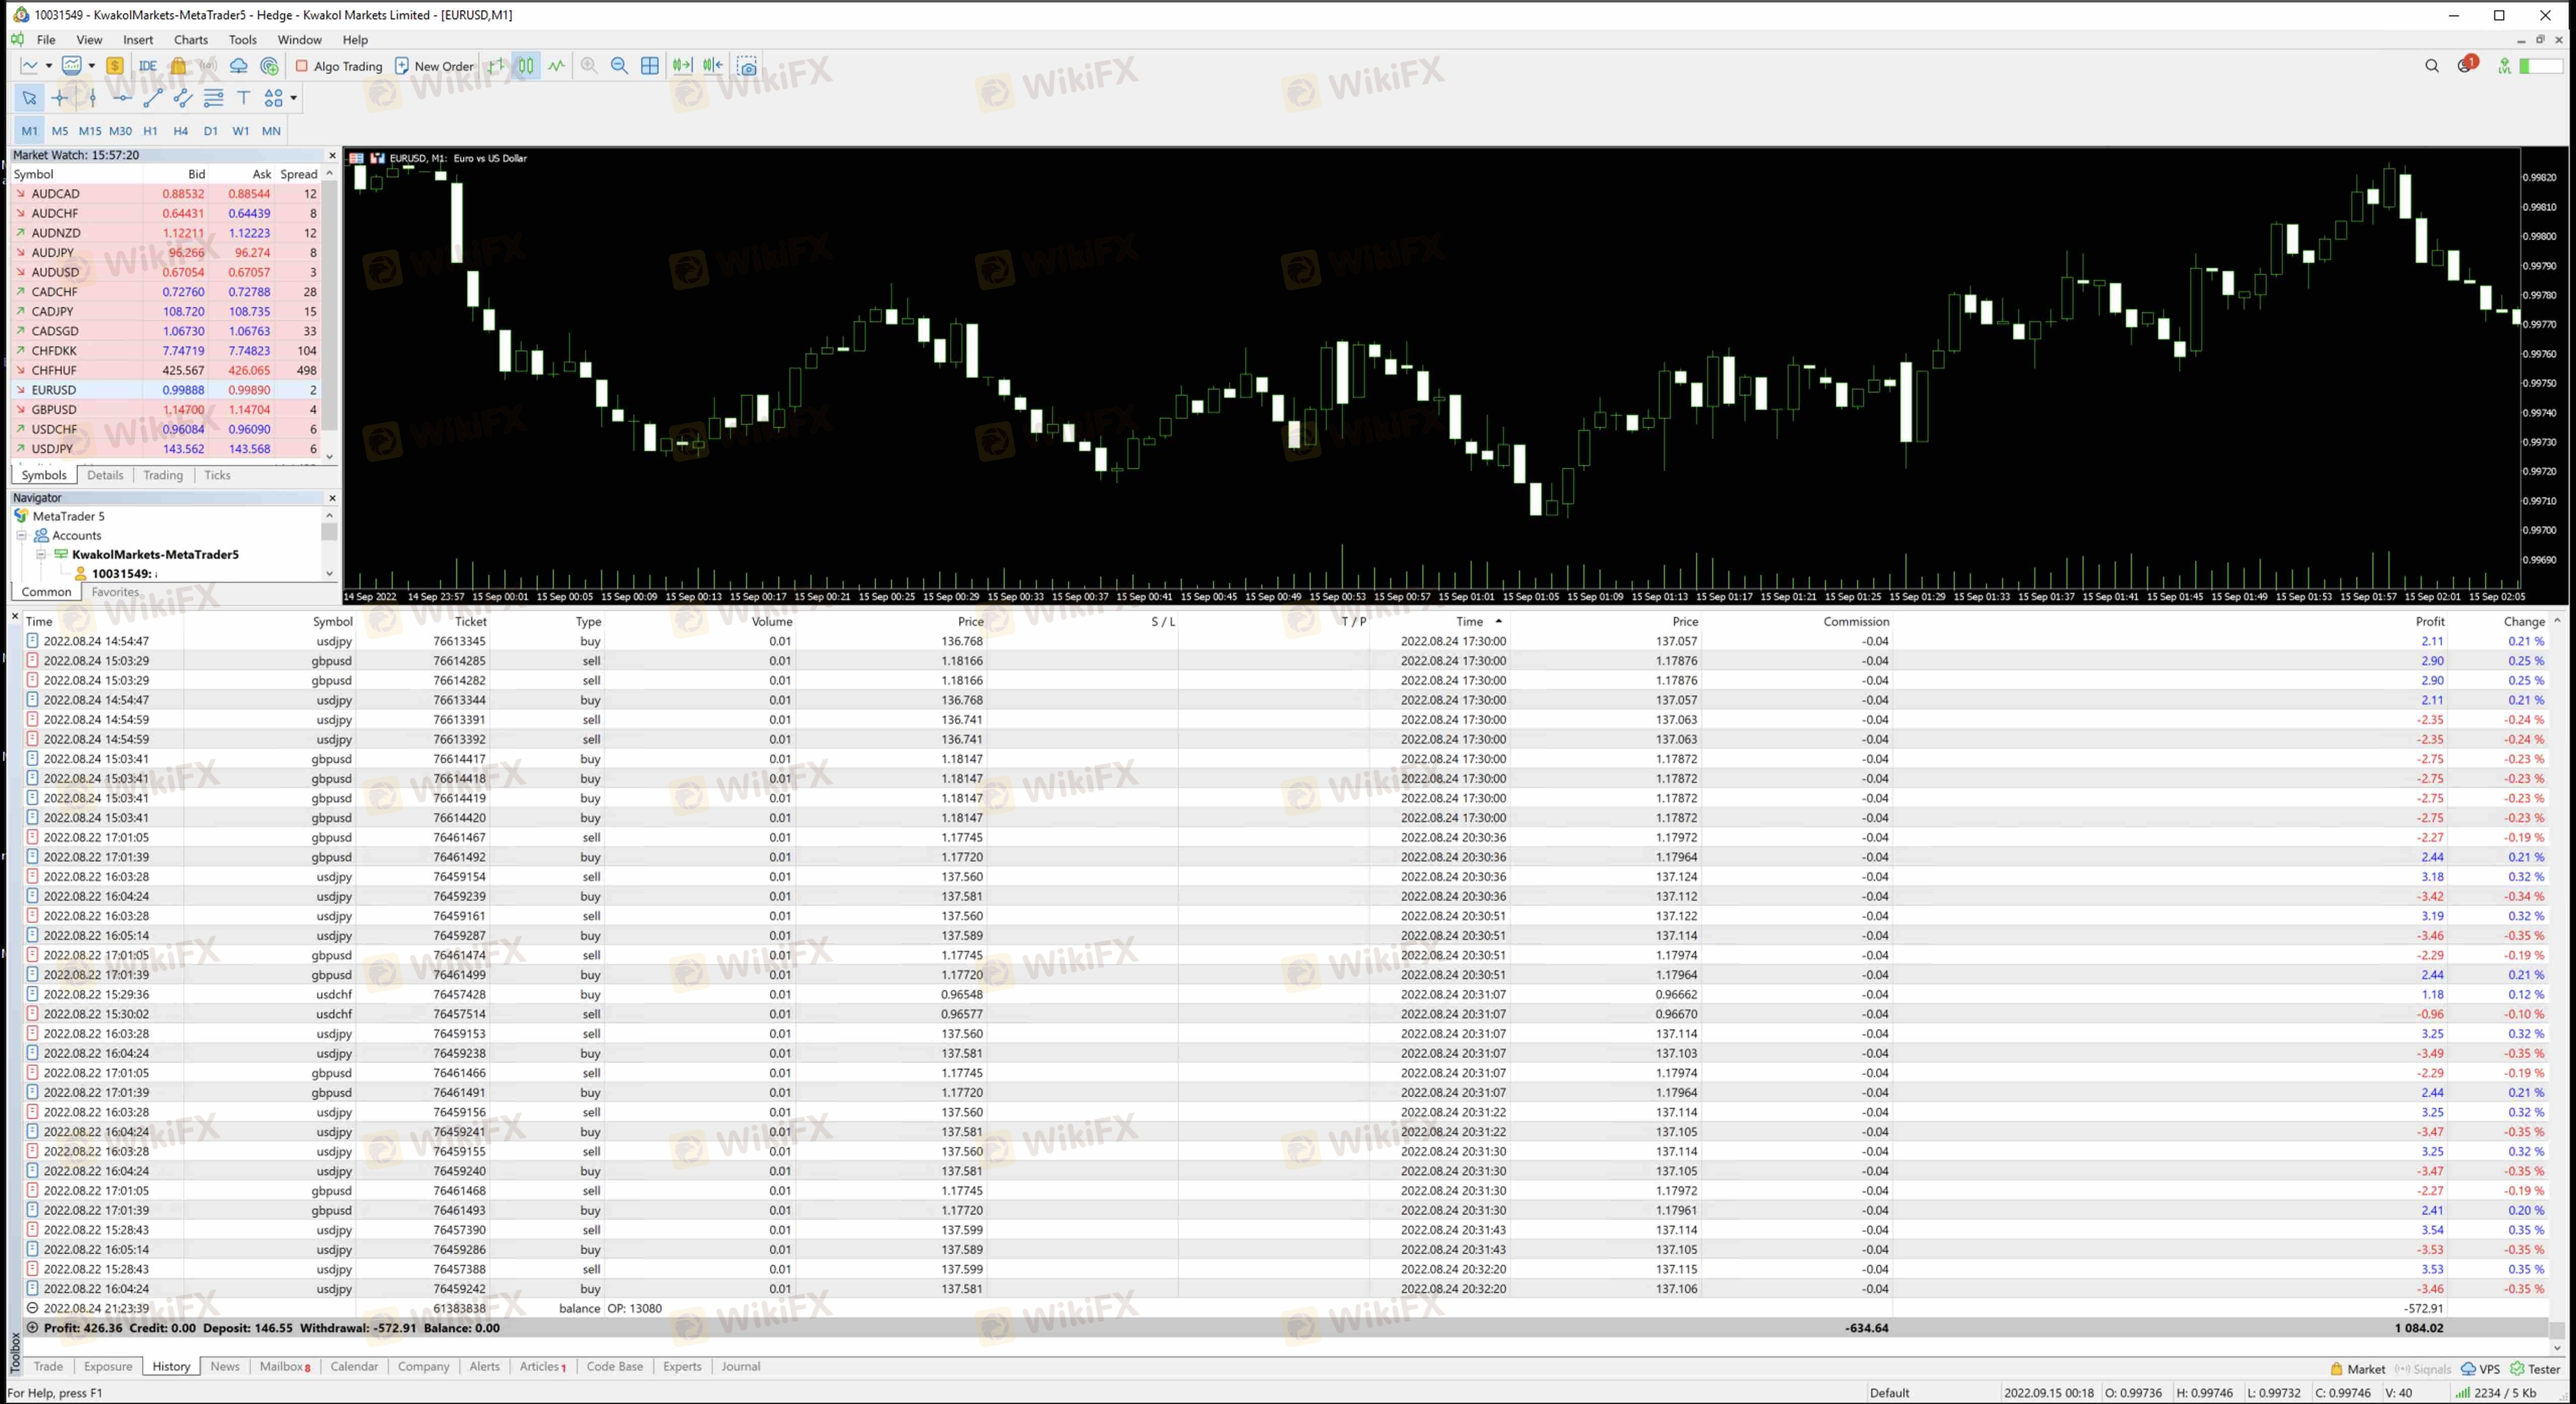
Task: Click the New Order button
Action: pyautogui.click(x=434, y=66)
